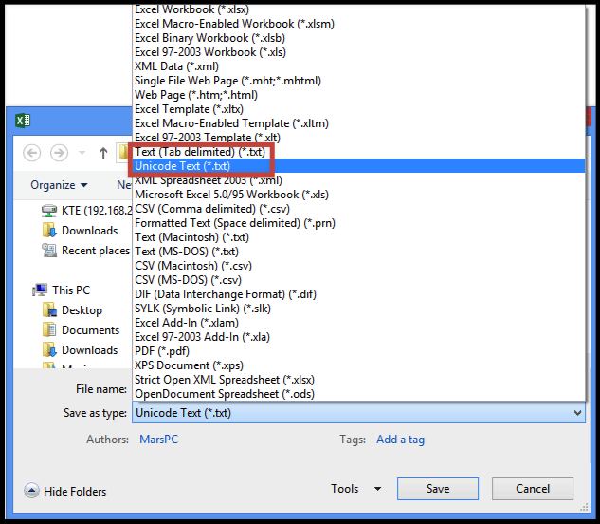Select the KTE network drive icon

[x=49, y=211]
